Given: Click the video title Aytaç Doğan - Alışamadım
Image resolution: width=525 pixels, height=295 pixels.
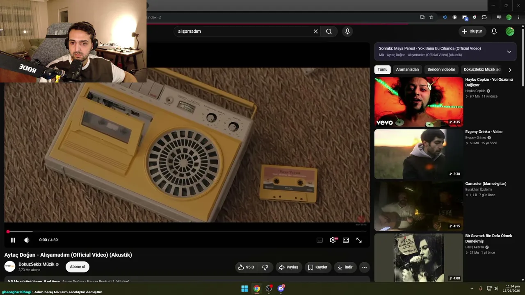Looking at the screenshot, I should [68, 255].
